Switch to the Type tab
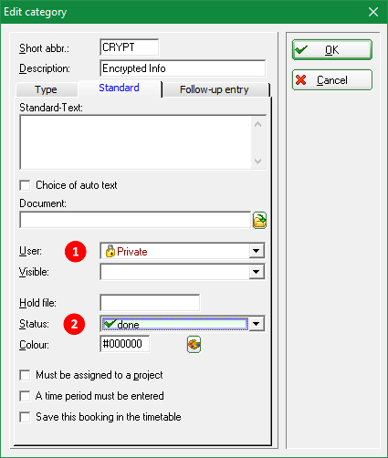 click(46, 89)
